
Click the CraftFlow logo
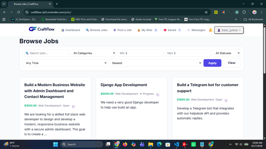(42, 29)
